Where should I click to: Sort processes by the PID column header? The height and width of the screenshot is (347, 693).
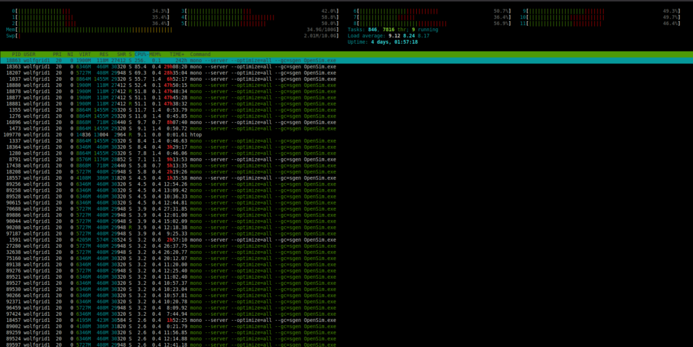pos(16,54)
